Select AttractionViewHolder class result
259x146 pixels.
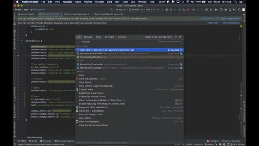pos(129,68)
